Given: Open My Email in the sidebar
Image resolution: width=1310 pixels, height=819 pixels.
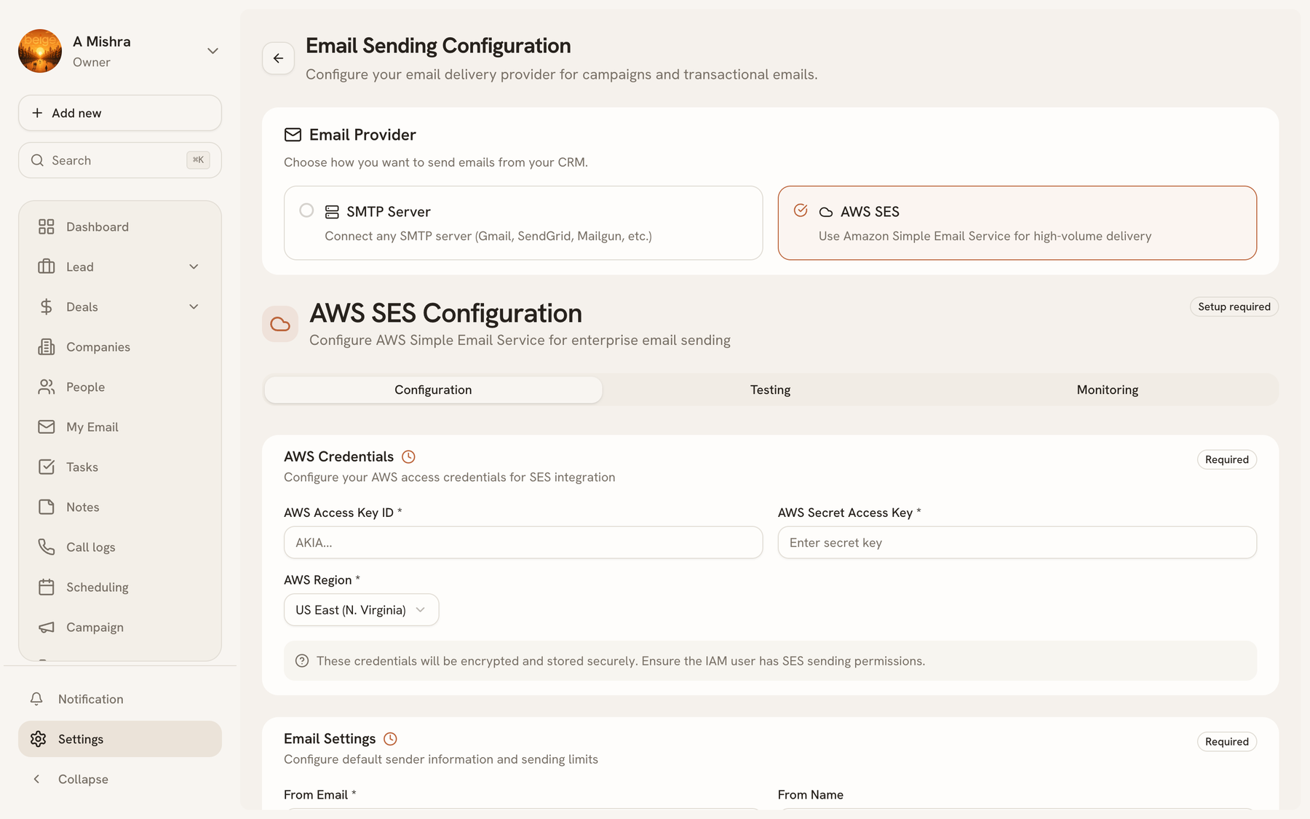Looking at the screenshot, I should pyautogui.click(x=120, y=427).
